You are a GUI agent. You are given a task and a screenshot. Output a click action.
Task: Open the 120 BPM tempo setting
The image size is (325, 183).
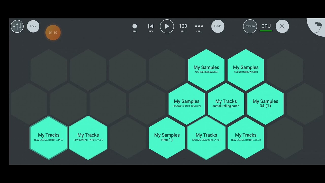coord(183,28)
